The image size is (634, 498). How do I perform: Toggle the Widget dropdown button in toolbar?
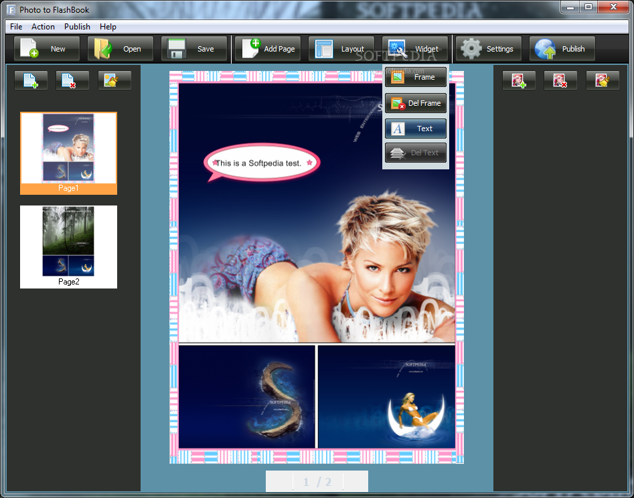(x=415, y=49)
